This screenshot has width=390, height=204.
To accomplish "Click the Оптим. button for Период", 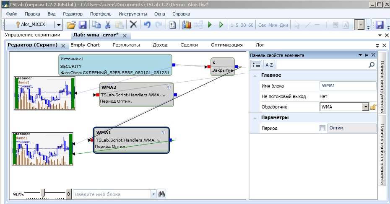I will 351,128.
